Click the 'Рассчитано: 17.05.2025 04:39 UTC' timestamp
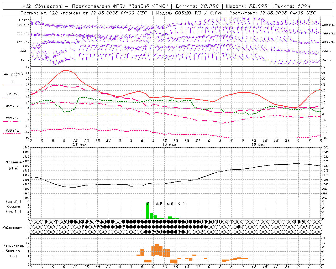Screen dimensions: 336x269 pyautogui.click(x=272, y=13)
